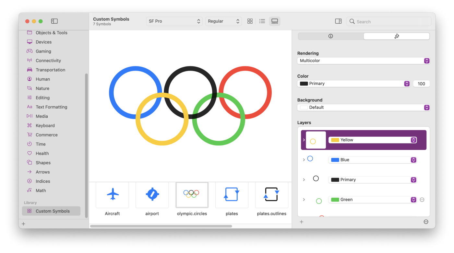Switch to list view
The width and height of the screenshot is (454, 253).
(x=262, y=21)
